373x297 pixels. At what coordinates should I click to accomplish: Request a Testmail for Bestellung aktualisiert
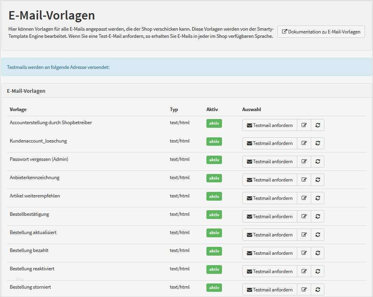point(269,234)
